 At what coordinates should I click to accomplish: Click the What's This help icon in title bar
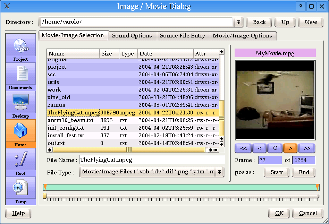[301, 7]
